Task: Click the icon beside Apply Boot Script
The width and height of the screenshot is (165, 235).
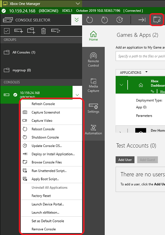Action: 25,179
